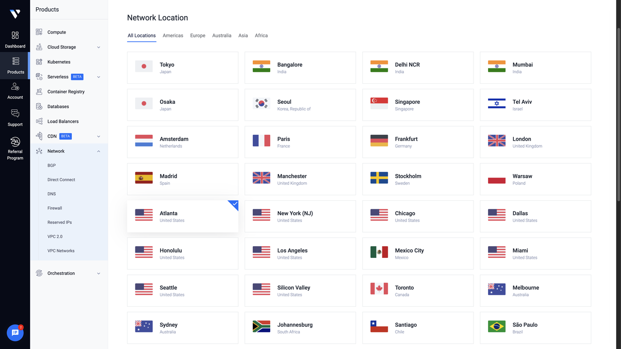Click the Vultr logo icon
Image resolution: width=621 pixels, height=349 pixels.
15,14
